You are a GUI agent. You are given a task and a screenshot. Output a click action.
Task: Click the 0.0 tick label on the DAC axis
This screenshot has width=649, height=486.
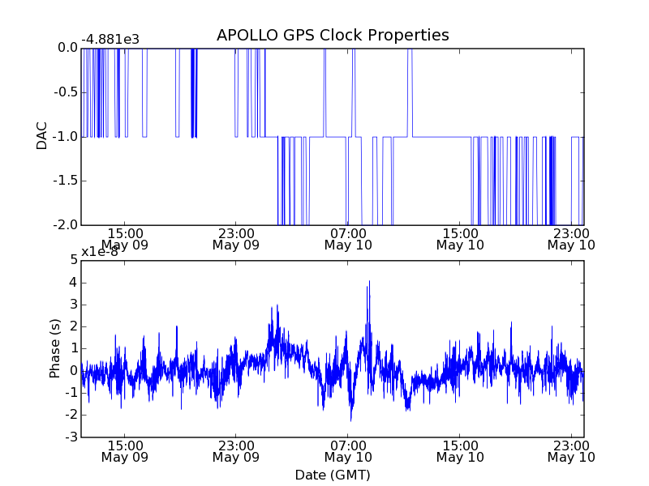68,48
